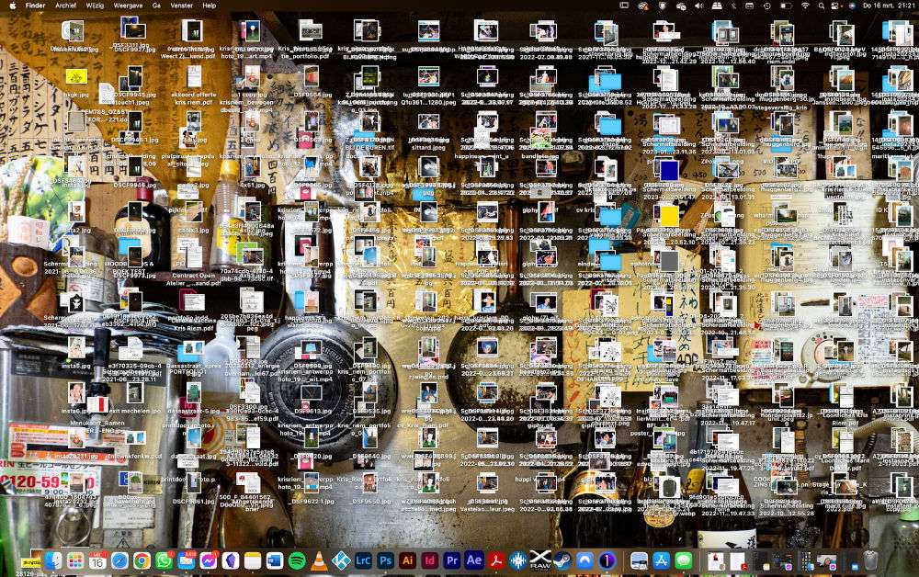Click the date and time display
This screenshot has height=577, width=919.
888,6
